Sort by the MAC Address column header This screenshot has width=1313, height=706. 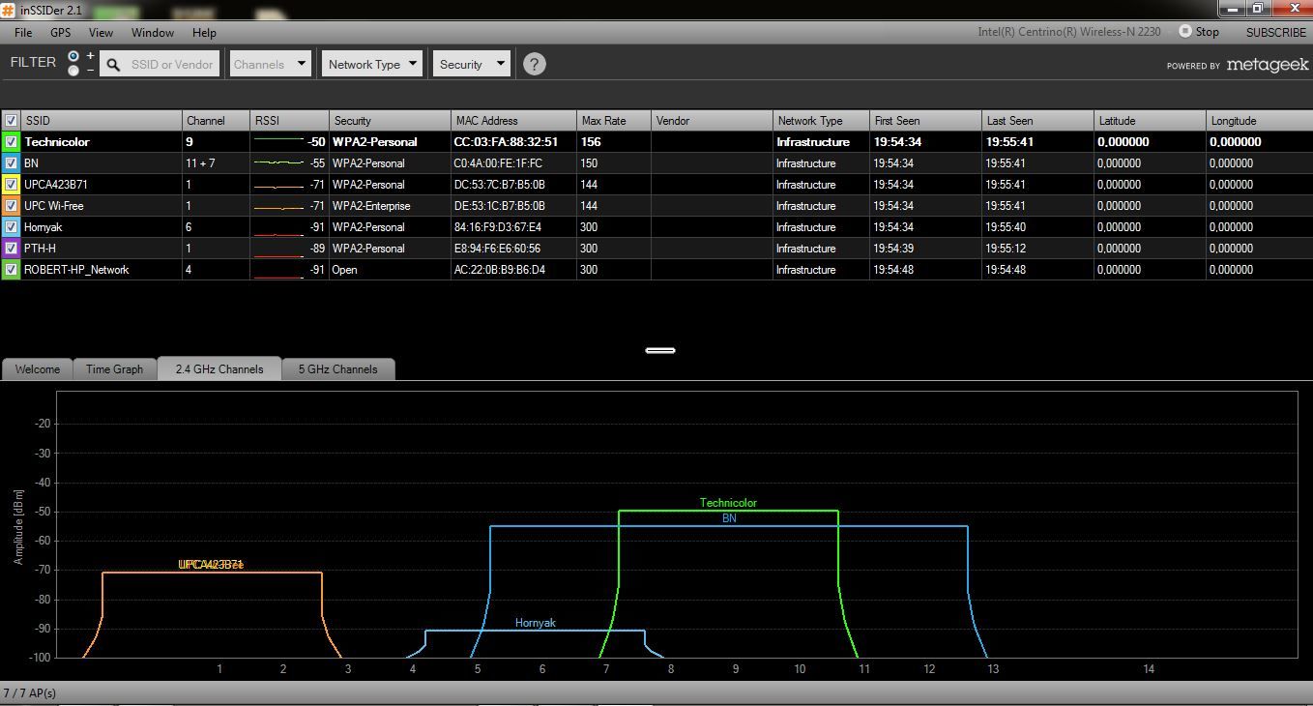[x=513, y=121]
